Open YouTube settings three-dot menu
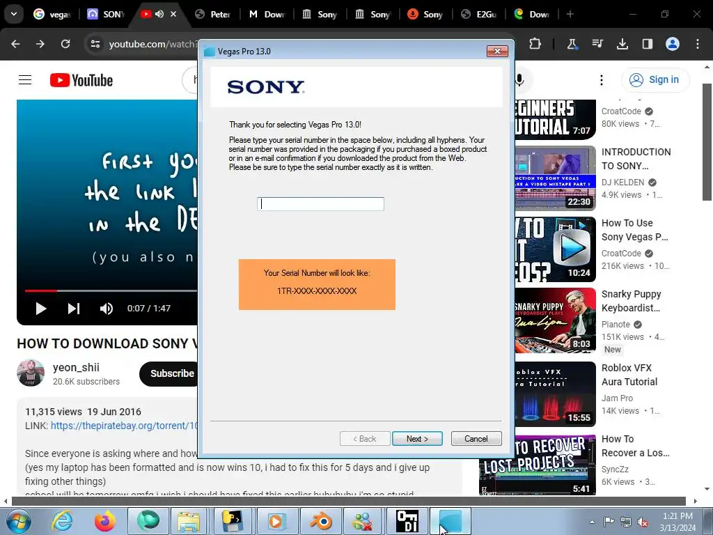 click(x=601, y=80)
